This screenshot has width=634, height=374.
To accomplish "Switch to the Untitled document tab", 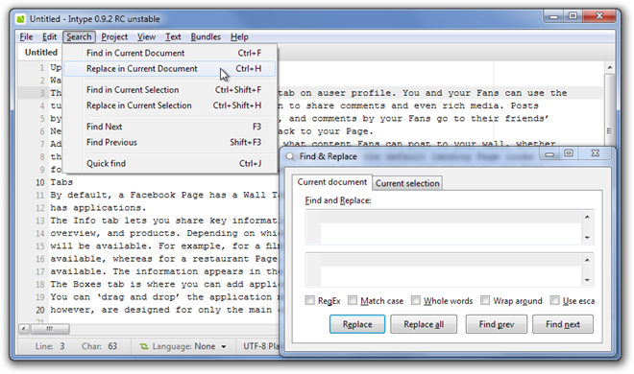I will [41, 53].
